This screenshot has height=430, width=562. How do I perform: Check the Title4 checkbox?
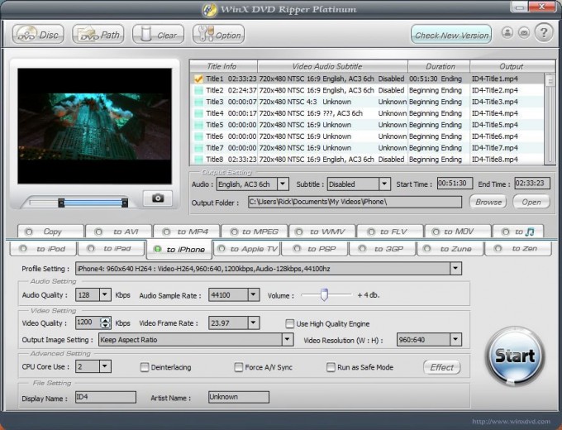click(x=198, y=113)
